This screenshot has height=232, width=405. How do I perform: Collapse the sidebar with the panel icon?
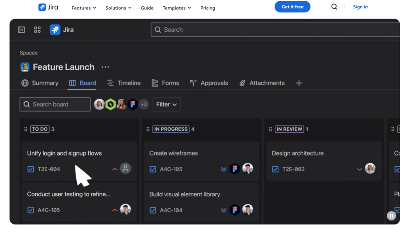click(21, 30)
